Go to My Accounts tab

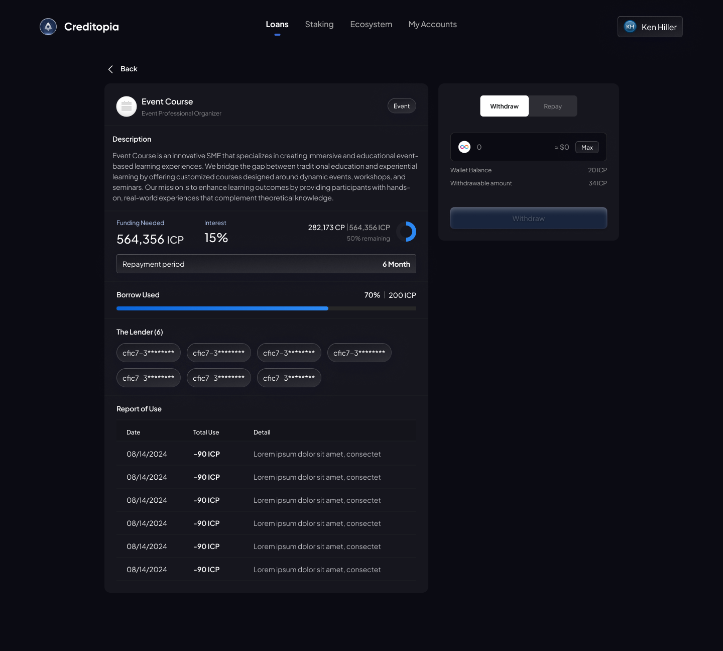tap(433, 25)
